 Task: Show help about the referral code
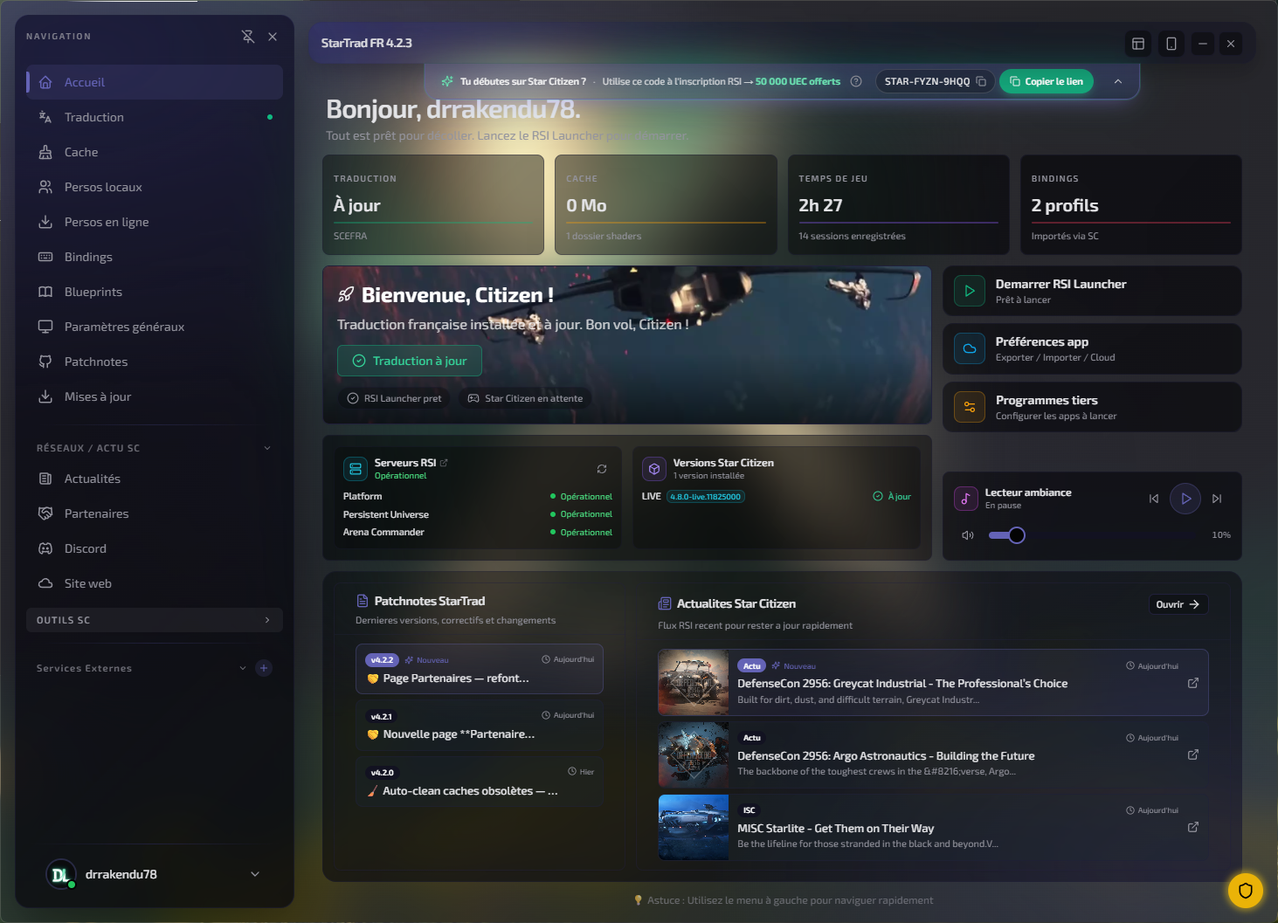pos(856,81)
